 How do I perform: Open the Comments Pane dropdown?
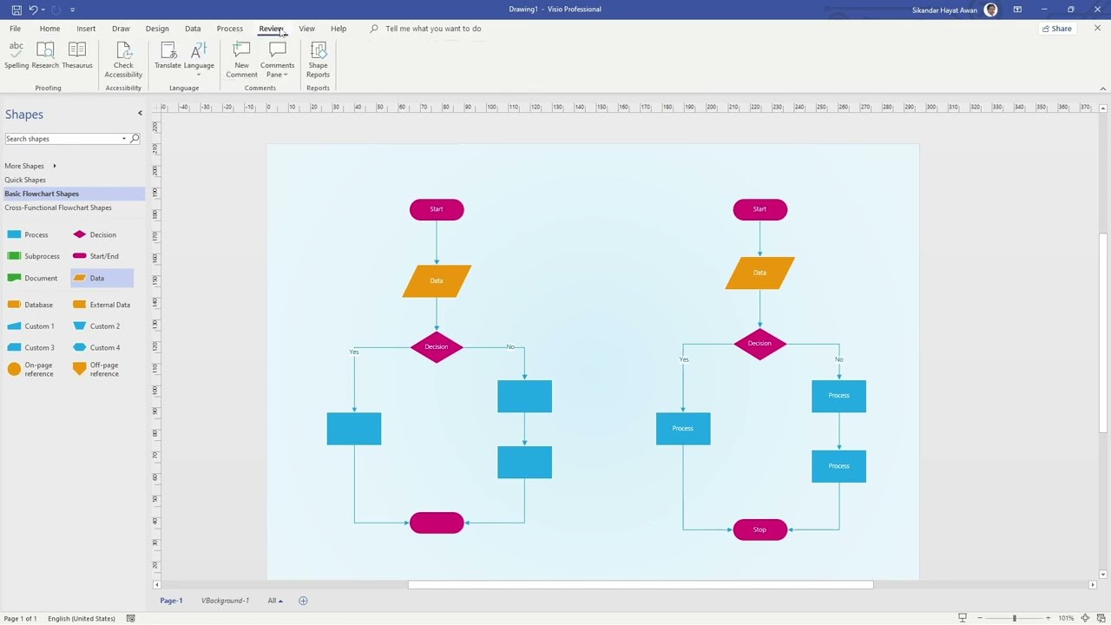pyautogui.click(x=277, y=60)
